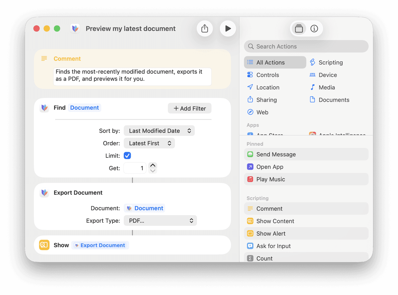This screenshot has height=295, width=398.
Task: Run the shortcut with play button
Action: (228, 29)
